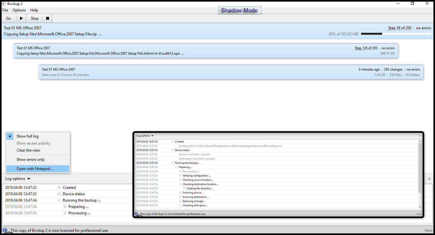435x235 pixels.
Task: Click 'Run number: 1' in the inset log
Action: 191,171
